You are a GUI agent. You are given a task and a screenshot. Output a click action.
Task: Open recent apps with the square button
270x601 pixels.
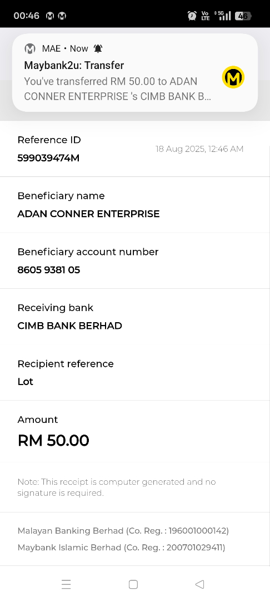(133, 584)
